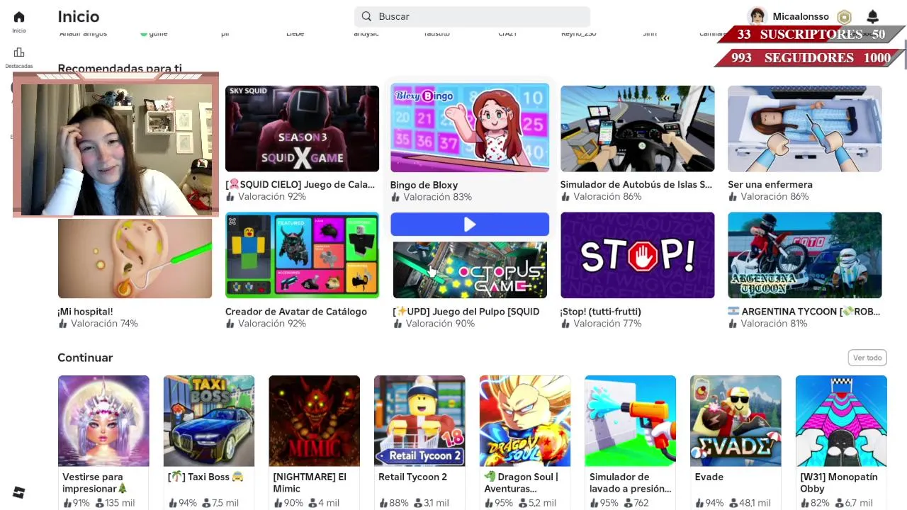Open the Inicio home sidebar icon

(x=19, y=17)
